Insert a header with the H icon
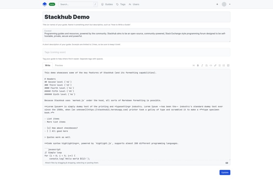Image resolution: width=273 pixels, height=182 pixels. 194,65
